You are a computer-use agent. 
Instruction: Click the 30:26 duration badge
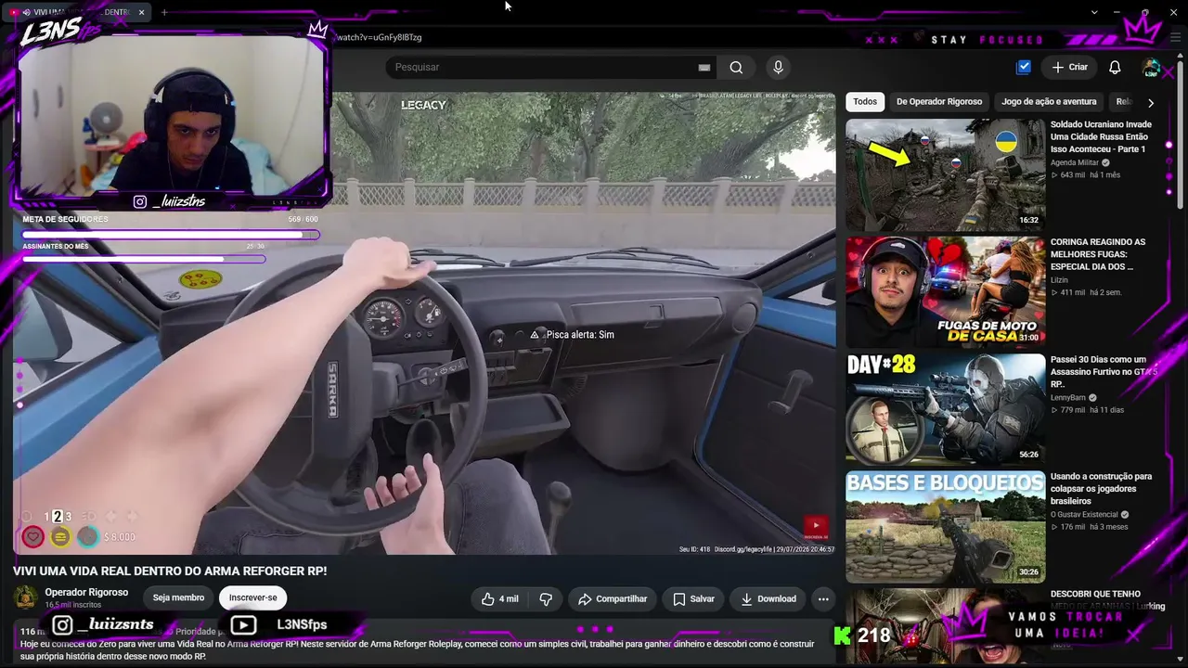point(1028,572)
